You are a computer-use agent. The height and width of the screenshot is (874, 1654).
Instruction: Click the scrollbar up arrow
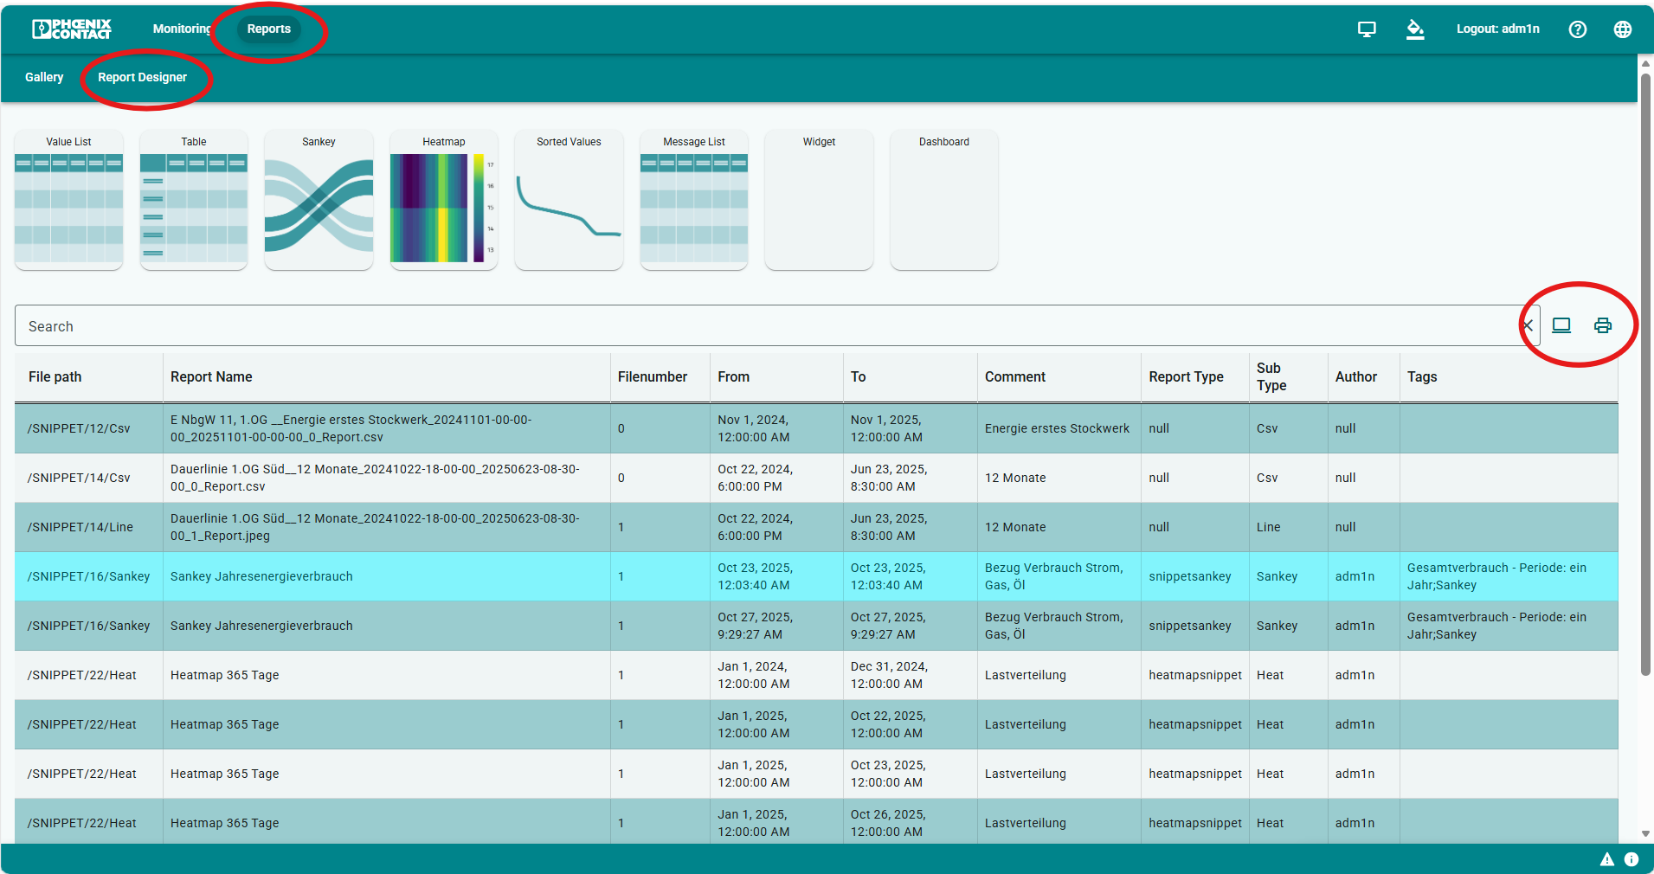[1645, 62]
